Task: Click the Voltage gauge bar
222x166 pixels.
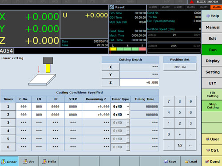Action: tap(174, 39)
